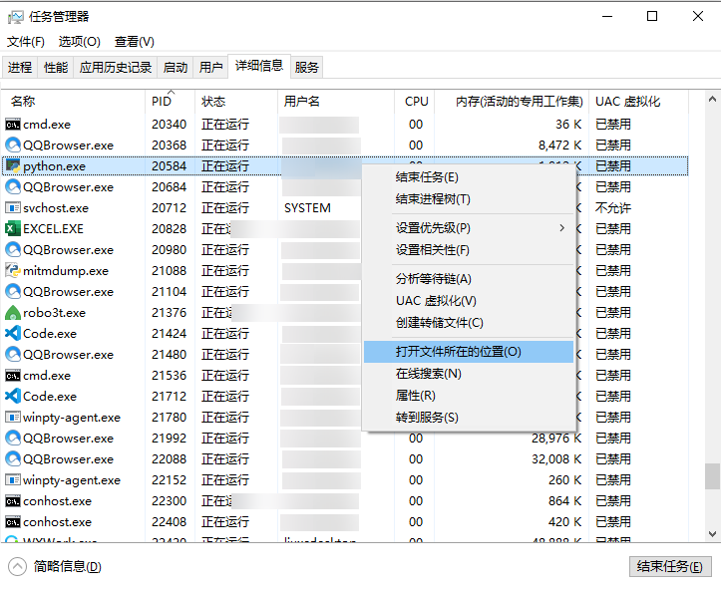Click the conhost.exe icon for PID 22408

click(13, 522)
